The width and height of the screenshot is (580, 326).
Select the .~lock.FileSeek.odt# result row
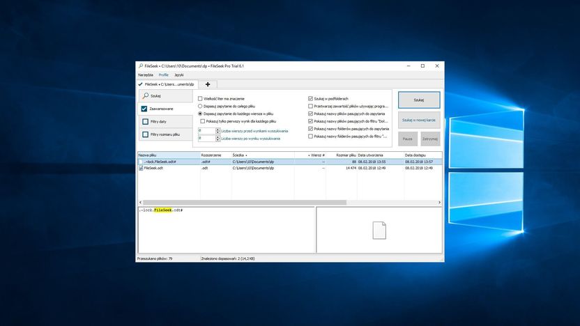coord(290,162)
